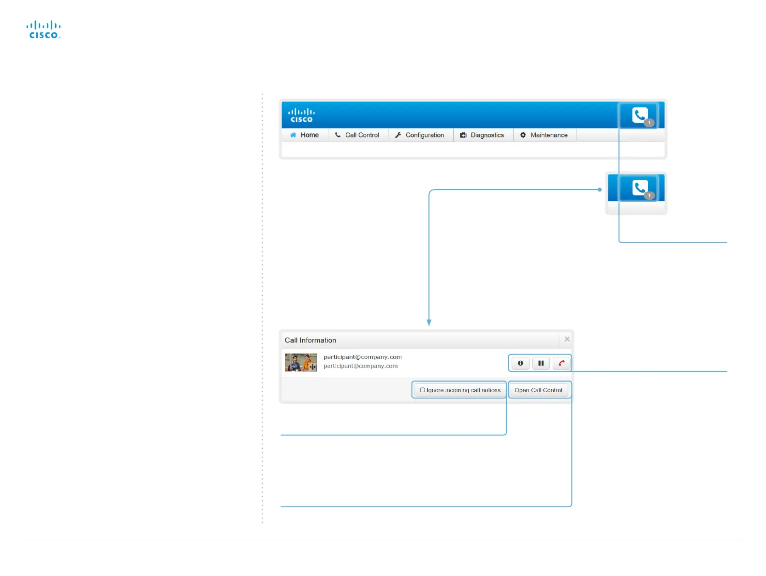Open the Maintenance menu
The width and height of the screenshot is (766, 576).
[545, 135]
